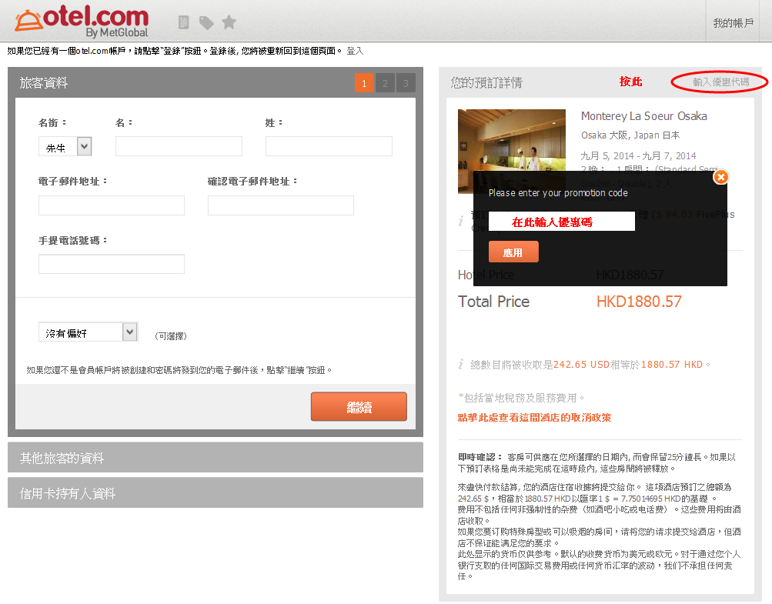Open the hotel cancellation policy link

[x=534, y=418]
